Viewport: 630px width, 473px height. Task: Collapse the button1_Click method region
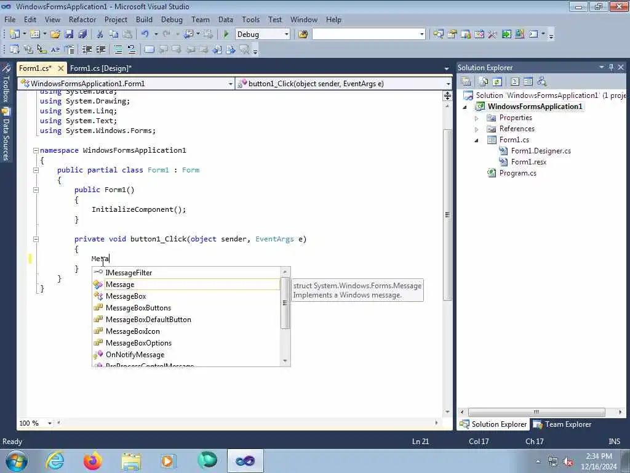[x=36, y=239]
